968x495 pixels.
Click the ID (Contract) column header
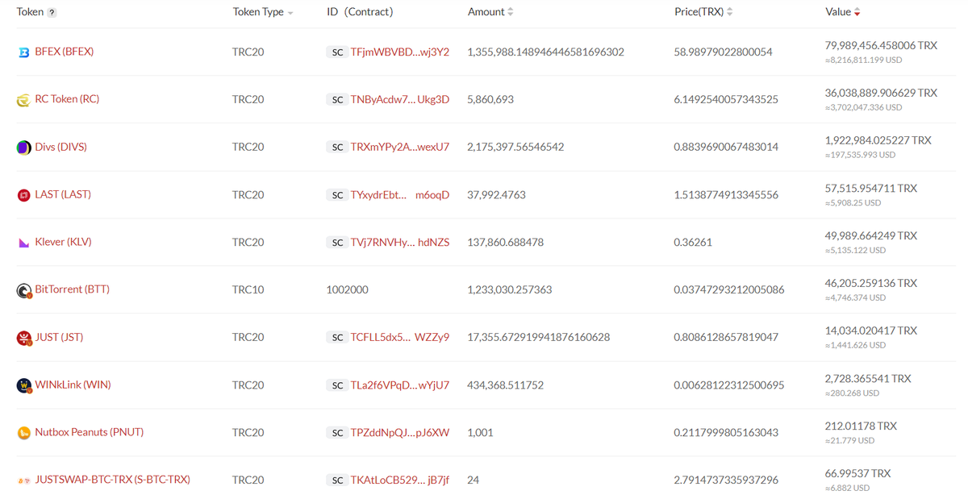[x=360, y=12]
